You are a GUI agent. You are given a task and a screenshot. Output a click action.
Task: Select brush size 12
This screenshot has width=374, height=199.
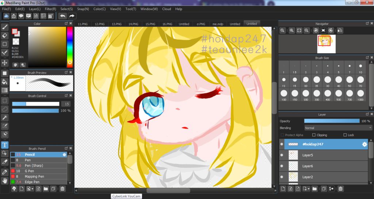coord(284,81)
